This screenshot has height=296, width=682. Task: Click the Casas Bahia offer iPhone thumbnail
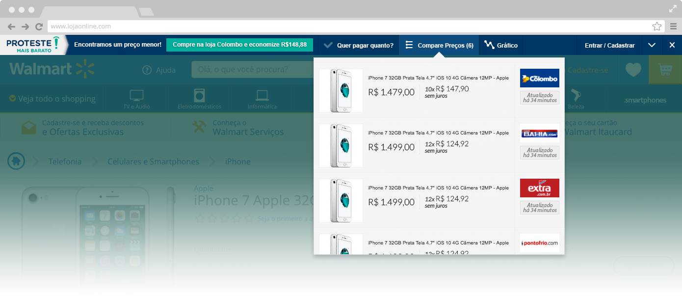pyautogui.click(x=341, y=146)
